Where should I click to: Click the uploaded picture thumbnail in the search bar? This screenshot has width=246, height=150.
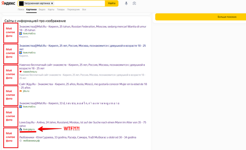tap(21, 3)
